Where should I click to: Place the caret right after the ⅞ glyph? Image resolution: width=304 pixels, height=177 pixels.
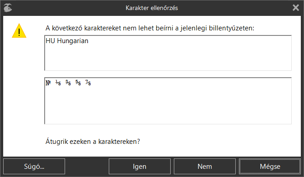pos(91,83)
